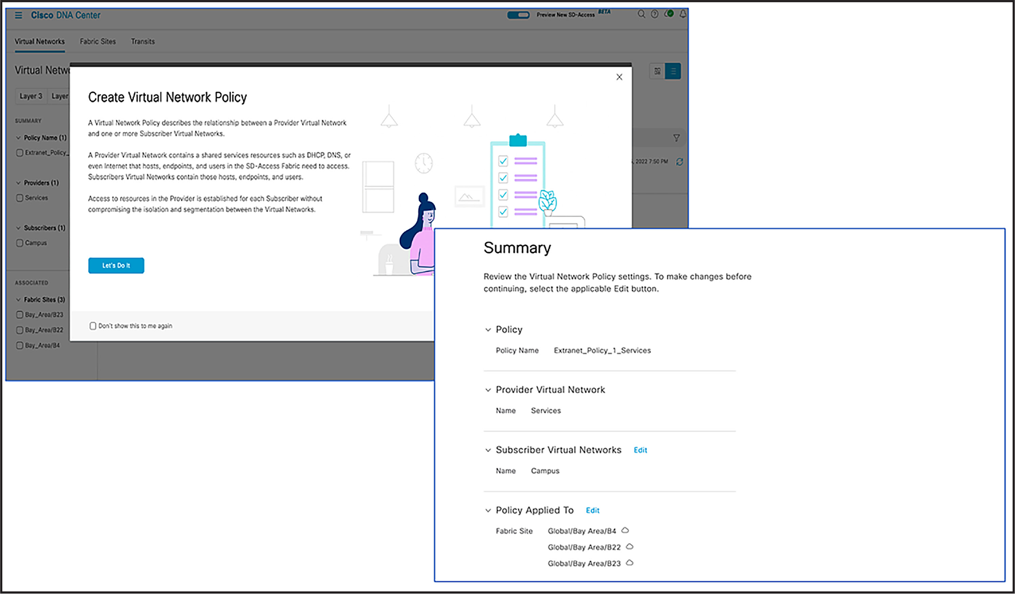Click the Create Virtual Network Policy heading

167,98
